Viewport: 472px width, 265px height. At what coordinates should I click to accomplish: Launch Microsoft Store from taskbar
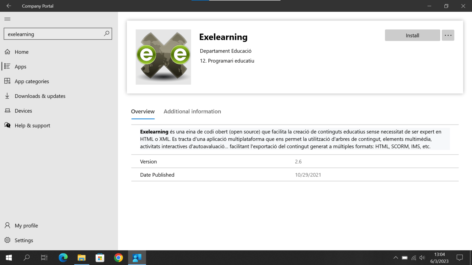[100, 258]
